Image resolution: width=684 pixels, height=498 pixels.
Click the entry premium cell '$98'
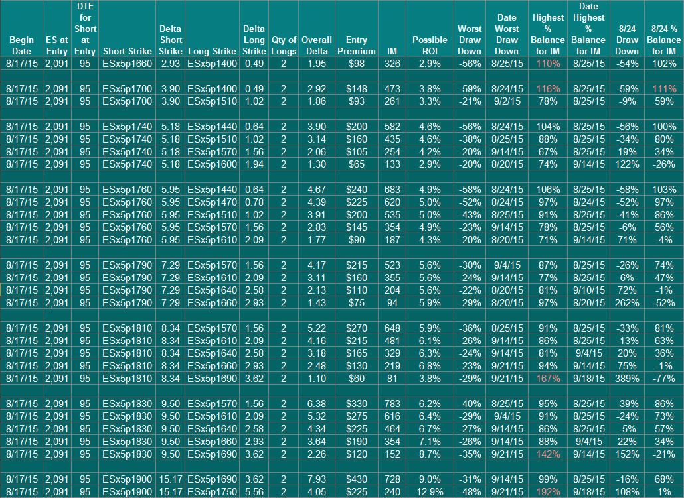pyautogui.click(x=357, y=64)
